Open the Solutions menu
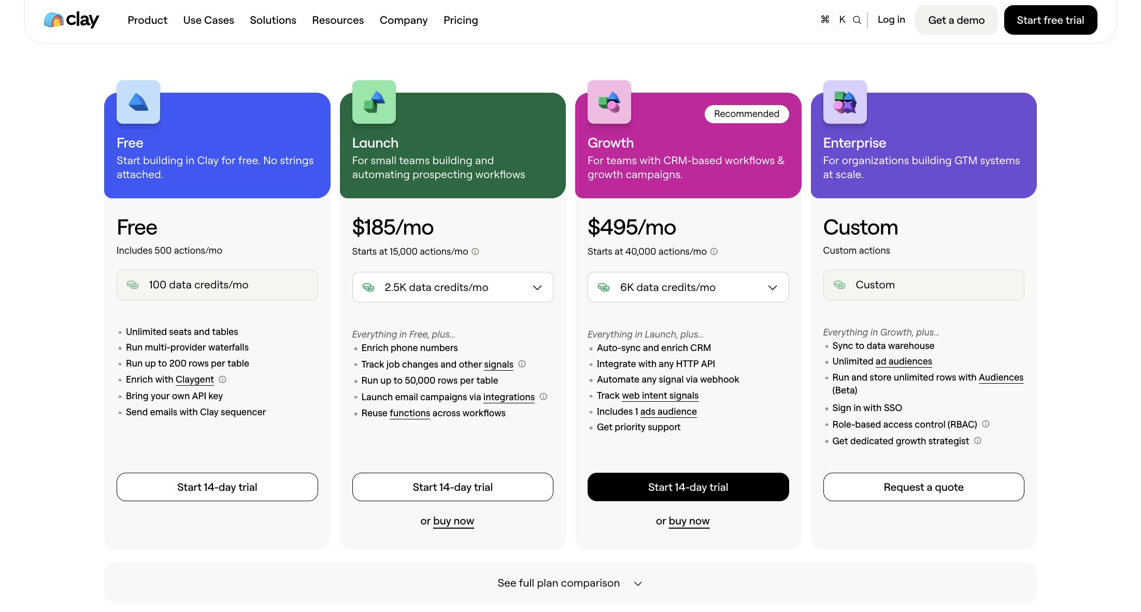This screenshot has height=612, width=1141. tap(273, 20)
